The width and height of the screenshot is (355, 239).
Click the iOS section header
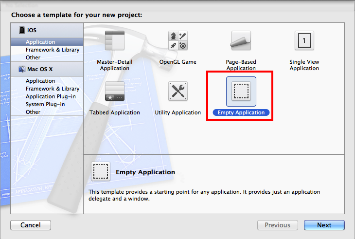tap(47, 30)
